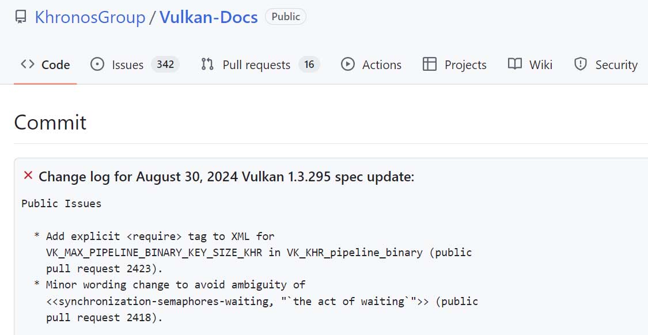
Task: Navigate to the Security tab
Action: [x=616, y=64]
